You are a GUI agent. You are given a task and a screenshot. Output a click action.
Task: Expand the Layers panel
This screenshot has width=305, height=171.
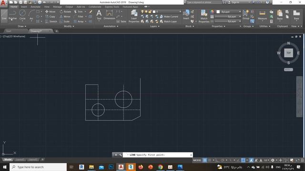154,26
